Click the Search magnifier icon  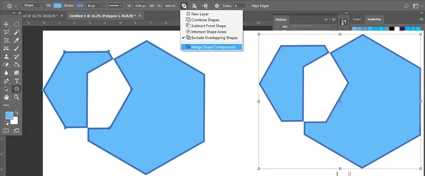coord(406,6)
